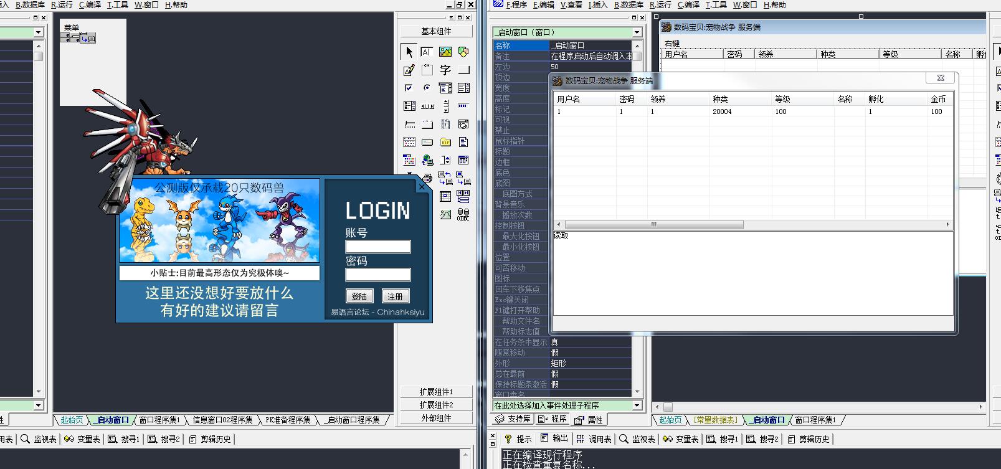Click the 密码 password input field
1001x469 pixels.
pos(378,274)
